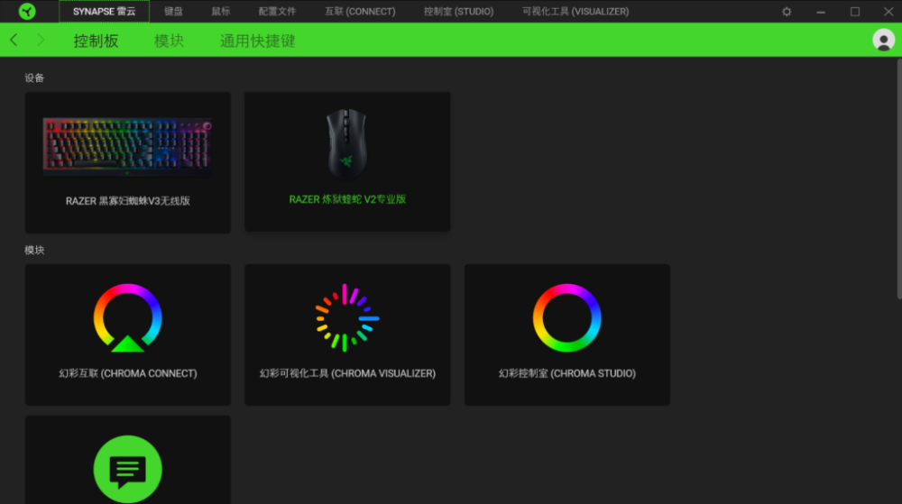Go forward with the right arrow
The image size is (902, 504).
41,40
